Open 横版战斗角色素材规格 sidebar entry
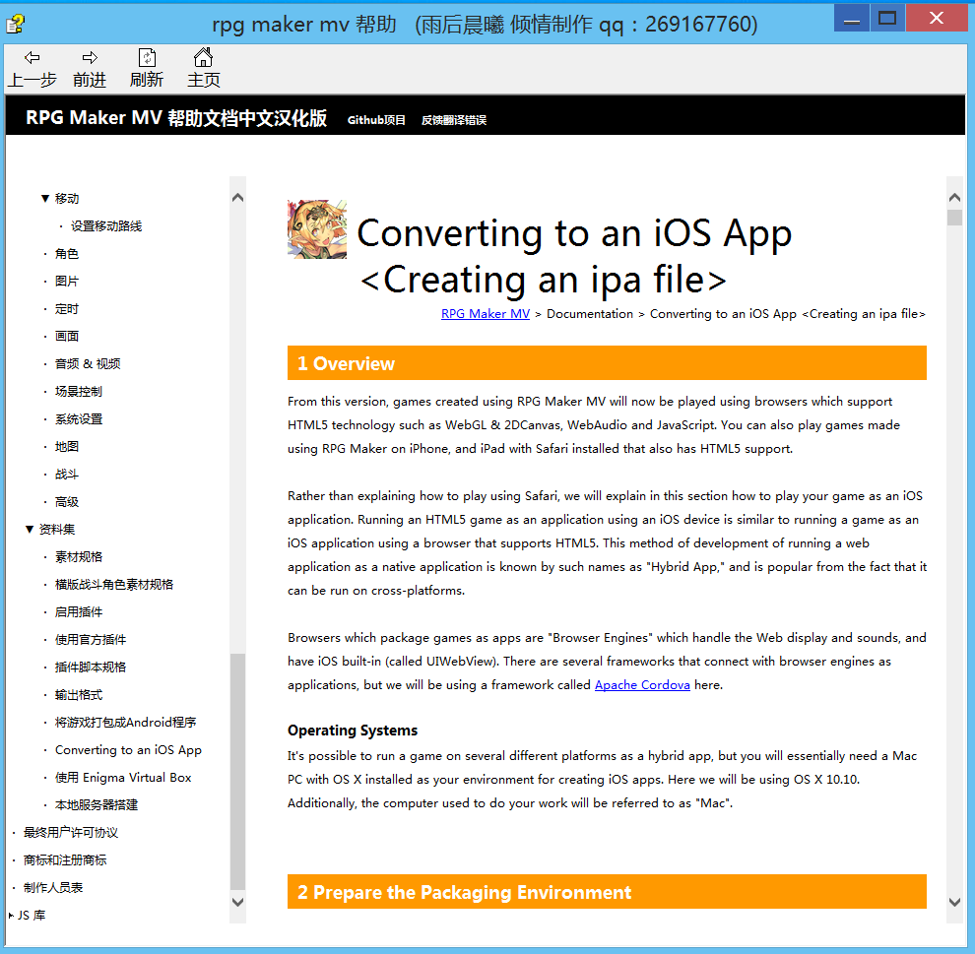The image size is (975, 954). (x=114, y=584)
